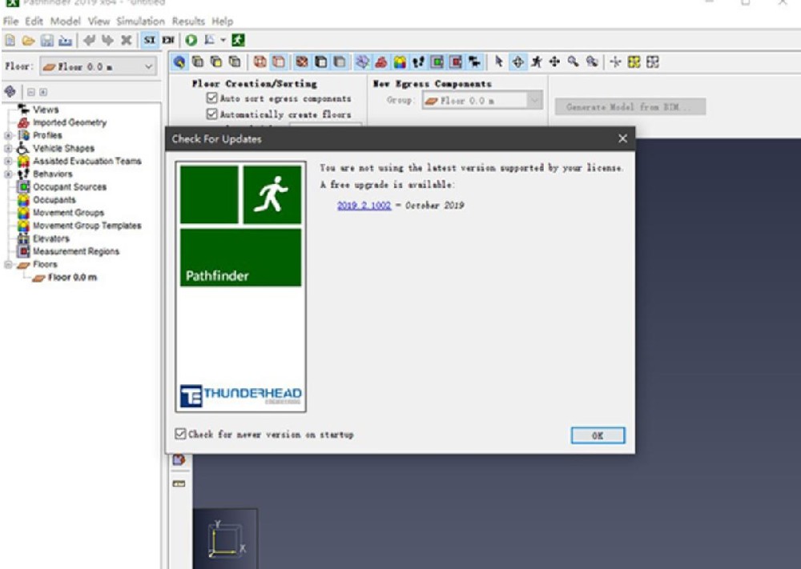Click the green View Results runner icon
The width and height of the screenshot is (801, 569).
238,40
